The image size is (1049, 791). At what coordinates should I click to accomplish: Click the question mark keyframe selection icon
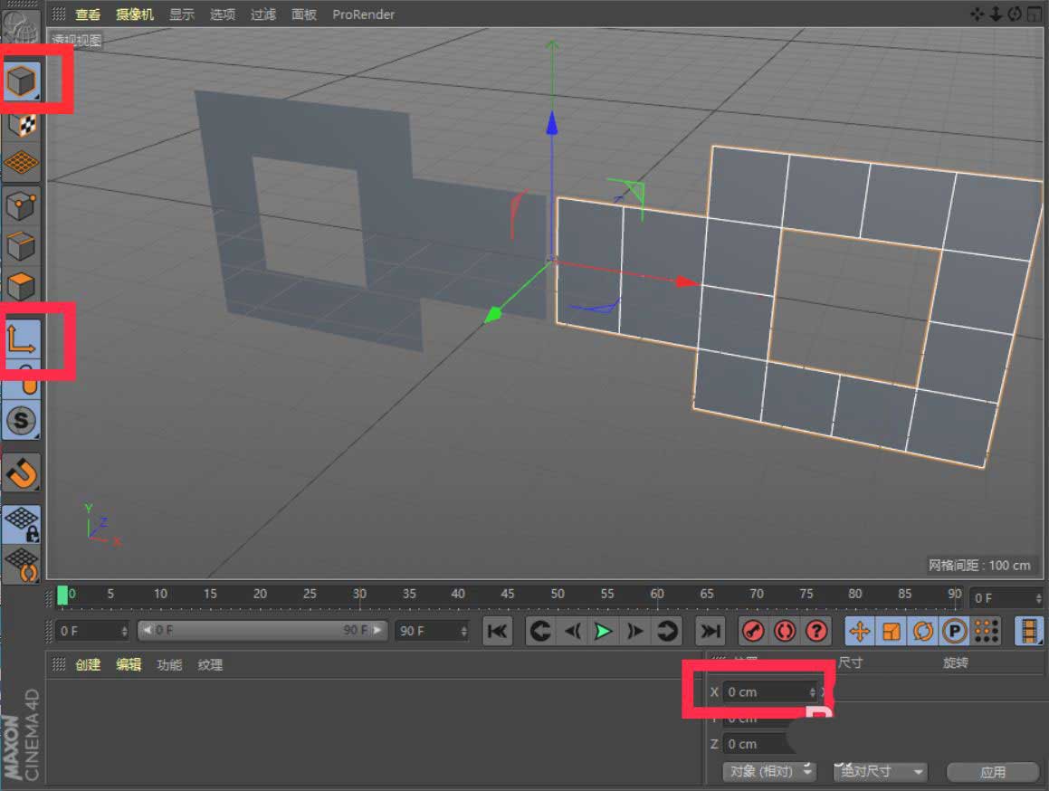pyautogui.click(x=816, y=631)
